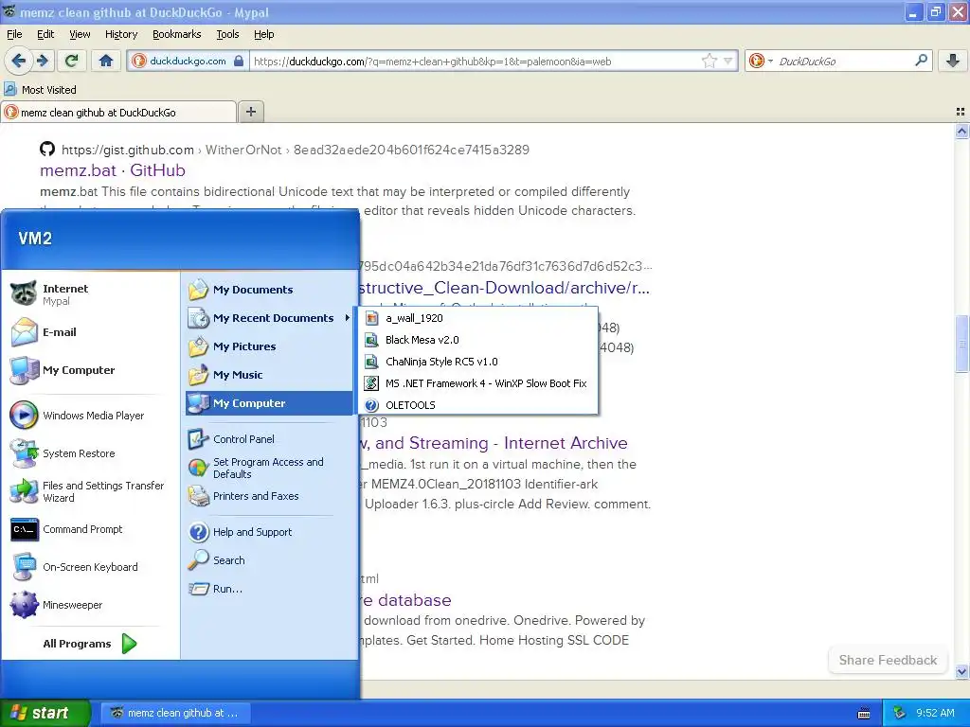Expand My Recent Documents submenu arrow

pos(347,318)
